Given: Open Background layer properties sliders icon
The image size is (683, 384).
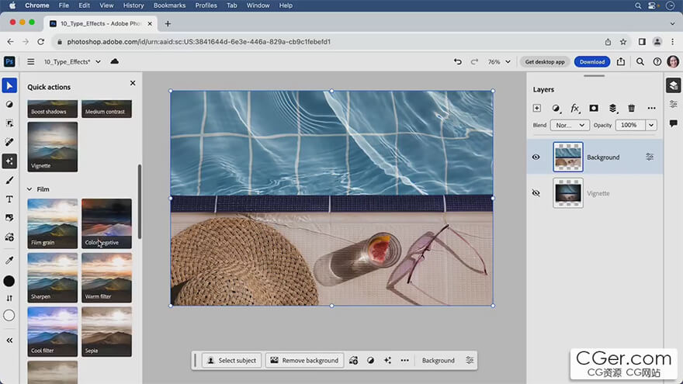Looking at the screenshot, I should click(x=650, y=157).
